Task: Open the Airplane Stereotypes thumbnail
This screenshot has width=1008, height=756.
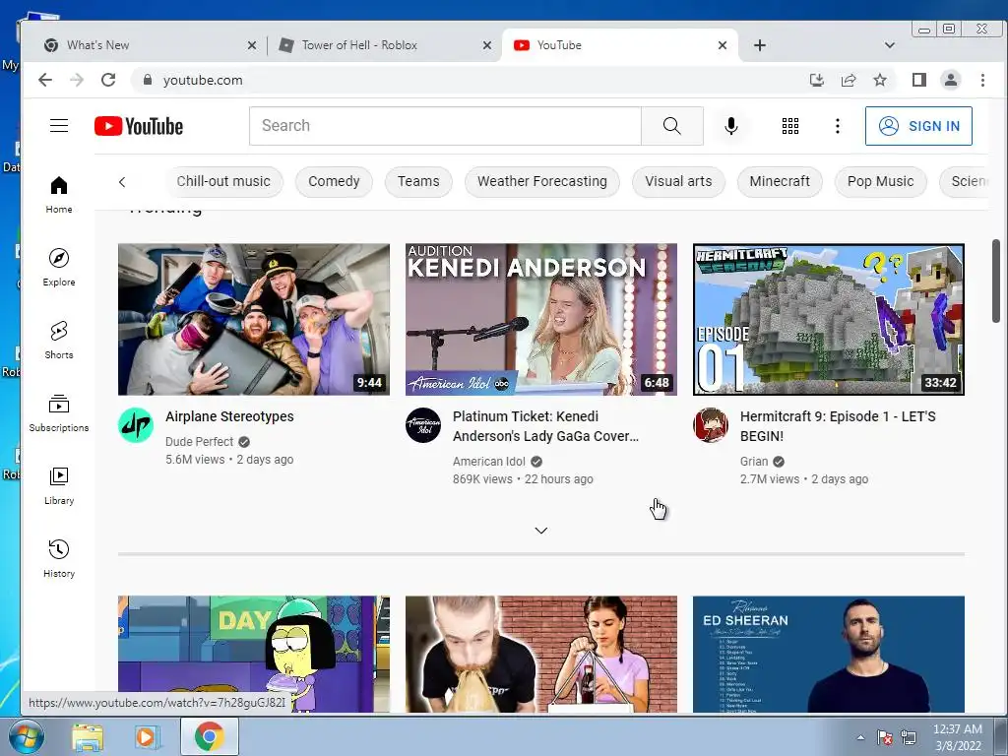Action: [x=253, y=319]
